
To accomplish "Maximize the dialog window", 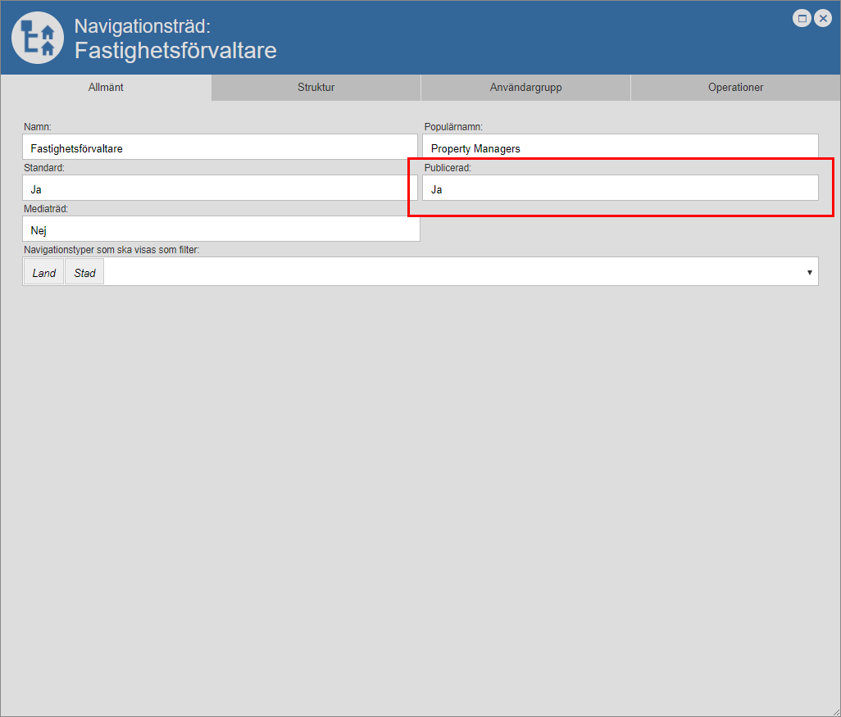I will [x=802, y=18].
